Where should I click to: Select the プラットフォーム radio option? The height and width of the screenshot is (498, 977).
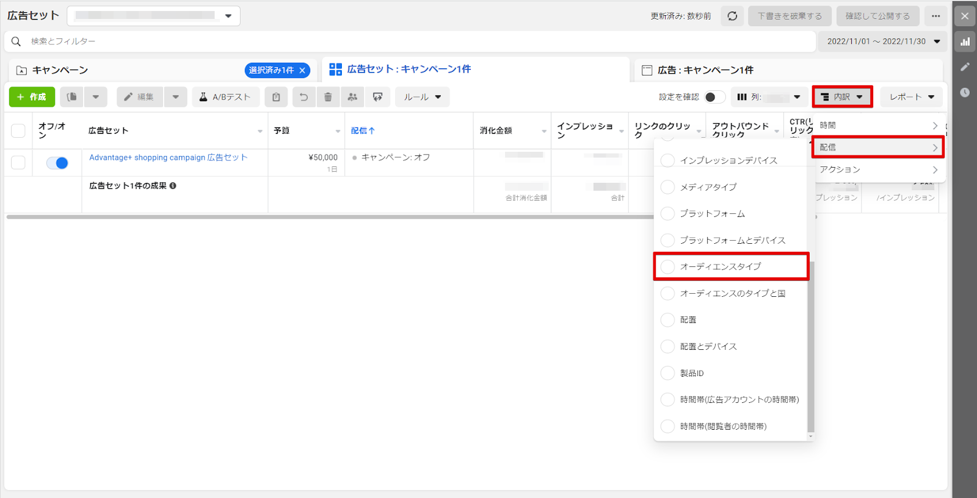668,214
